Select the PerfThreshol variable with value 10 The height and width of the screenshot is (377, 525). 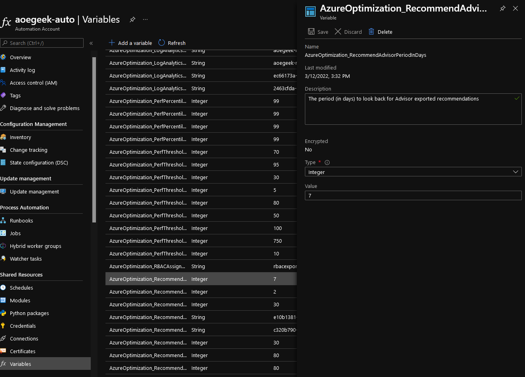pos(201,253)
